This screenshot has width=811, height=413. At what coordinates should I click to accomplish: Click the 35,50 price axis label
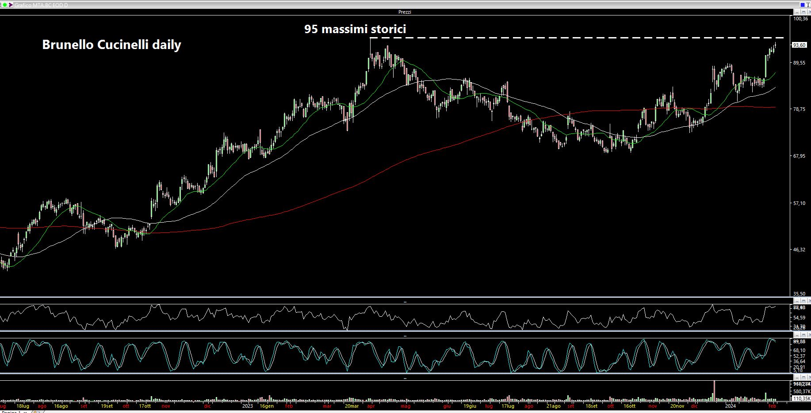pos(800,293)
